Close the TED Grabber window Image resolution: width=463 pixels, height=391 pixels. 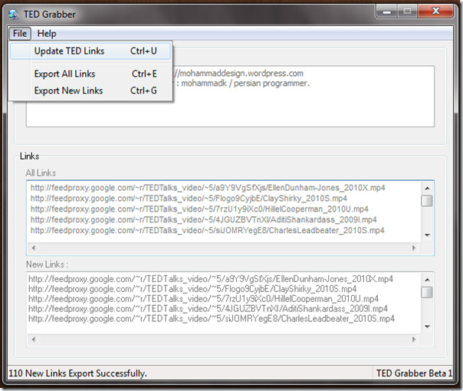point(435,11)
